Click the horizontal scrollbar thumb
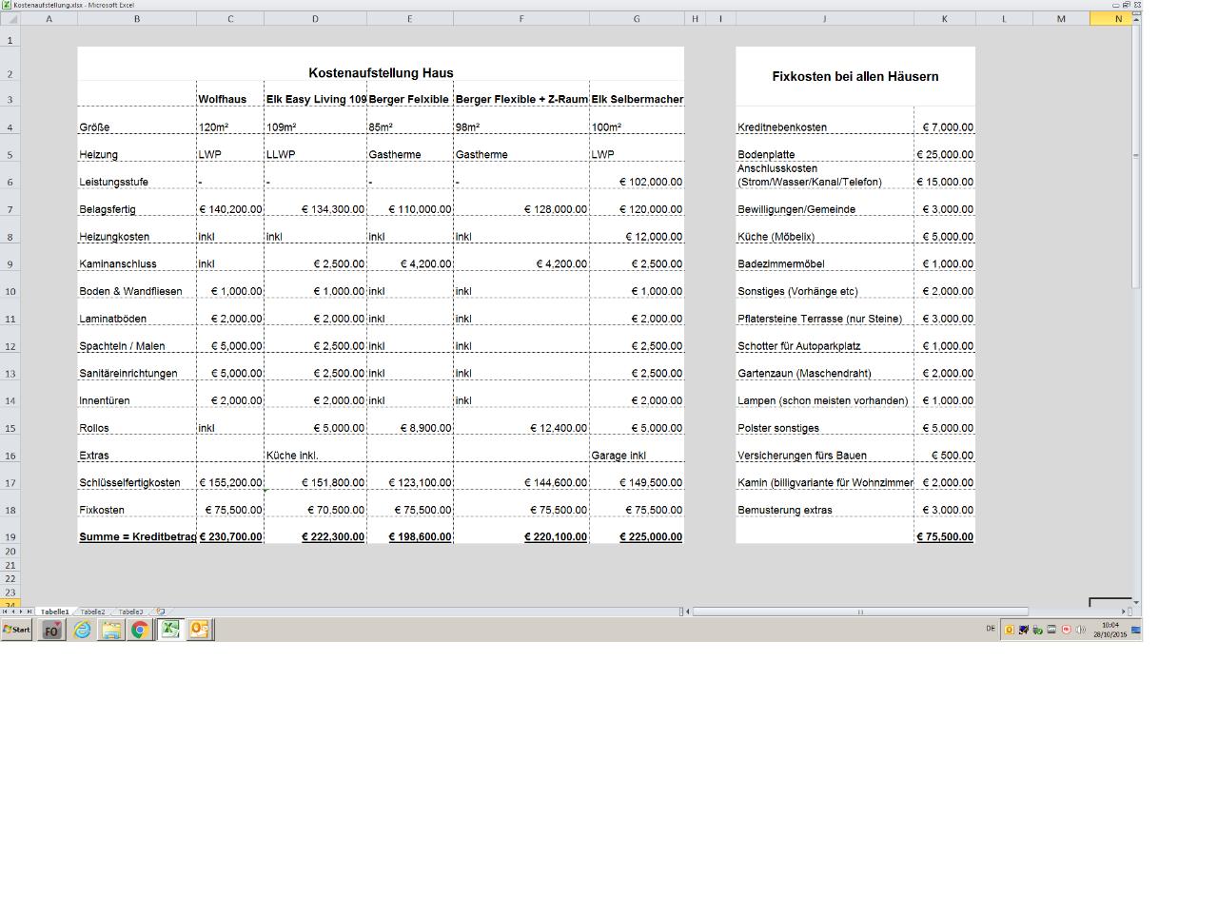This screenshot has height=913, width=1218. pyautogui.click(x=860, y=612)
